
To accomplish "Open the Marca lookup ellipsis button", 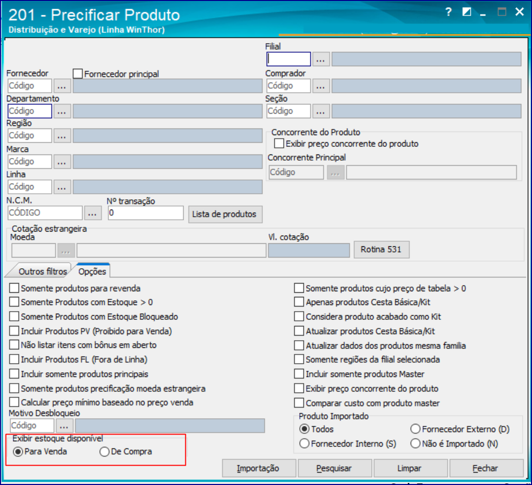I will 62,162.
